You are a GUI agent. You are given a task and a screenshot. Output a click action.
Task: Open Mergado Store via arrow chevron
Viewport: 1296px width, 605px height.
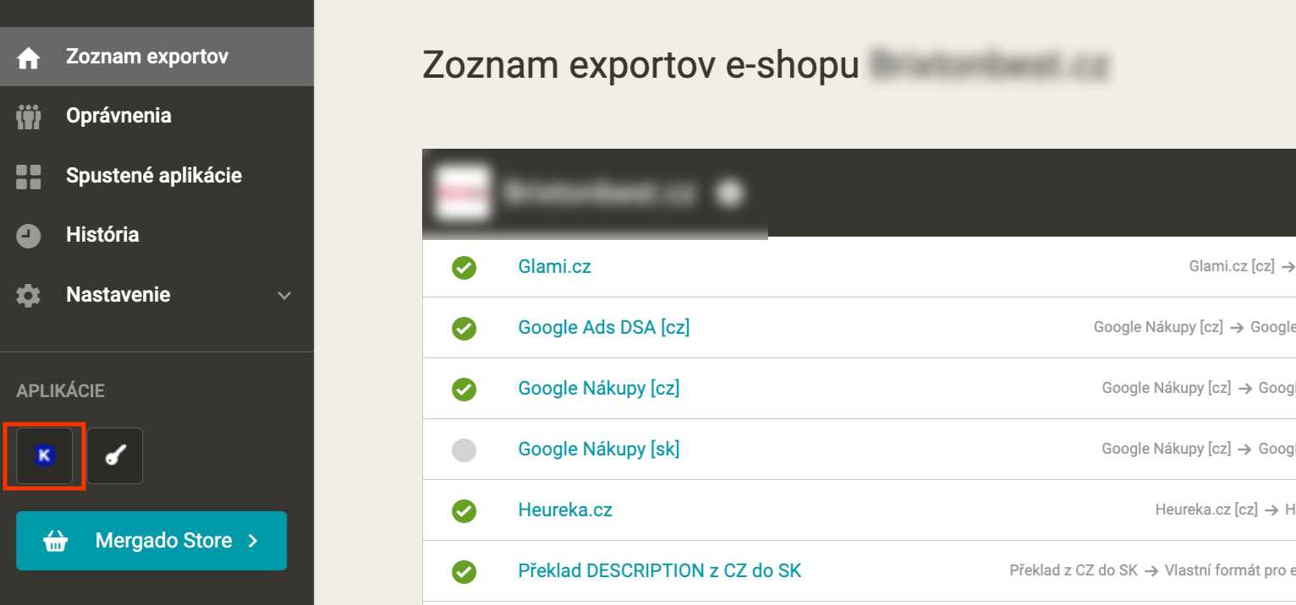click(253, 541)
